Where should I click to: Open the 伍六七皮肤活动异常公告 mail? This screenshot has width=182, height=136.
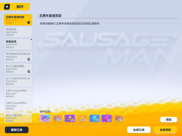18,81
